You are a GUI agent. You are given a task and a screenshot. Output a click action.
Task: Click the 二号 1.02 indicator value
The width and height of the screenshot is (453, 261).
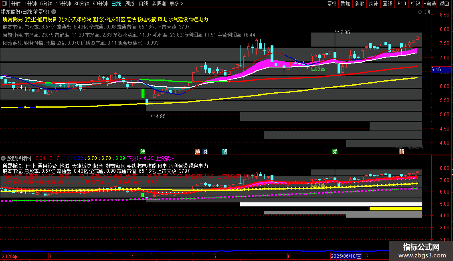click(x=72, y=158)
